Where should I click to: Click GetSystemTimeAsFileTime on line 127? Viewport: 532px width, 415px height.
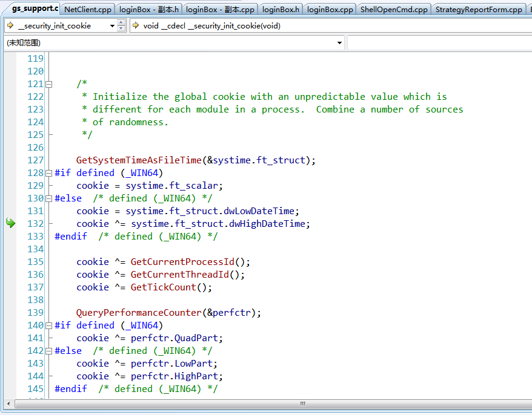(139, 160)
